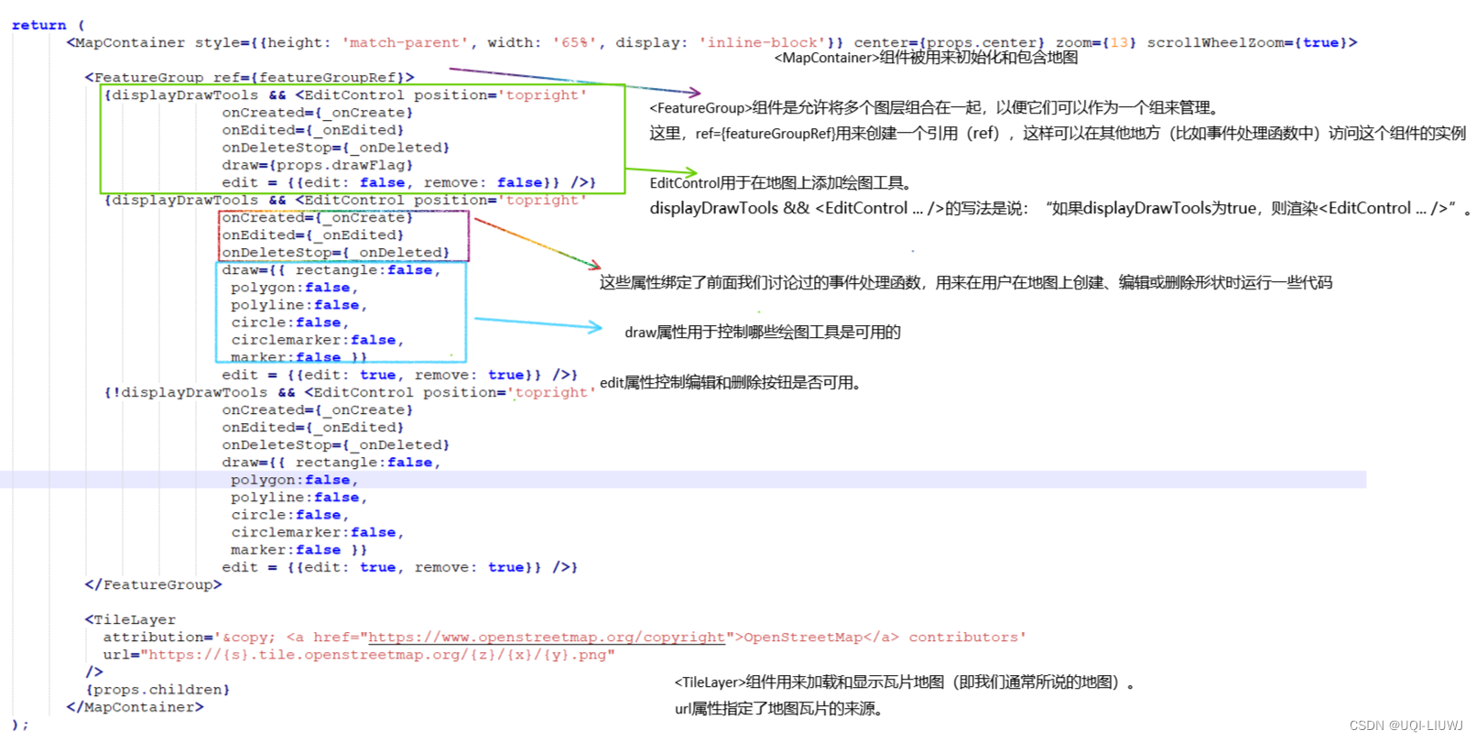Click the note 'url属性指定了地图瓦片的来源。'
1476x741 pixels.
[779, 709]
